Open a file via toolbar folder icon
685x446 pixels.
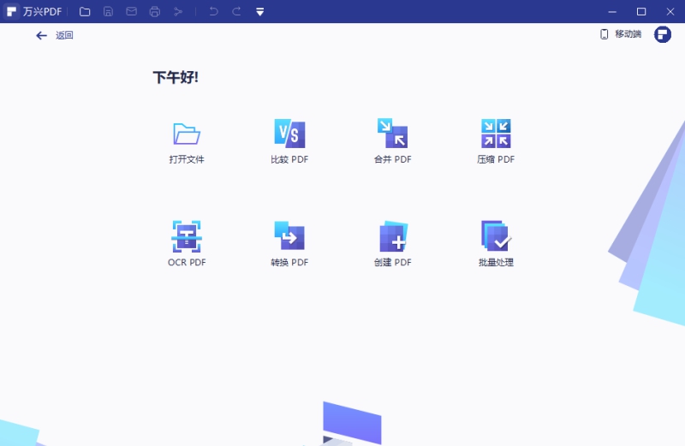coord(85,12)
